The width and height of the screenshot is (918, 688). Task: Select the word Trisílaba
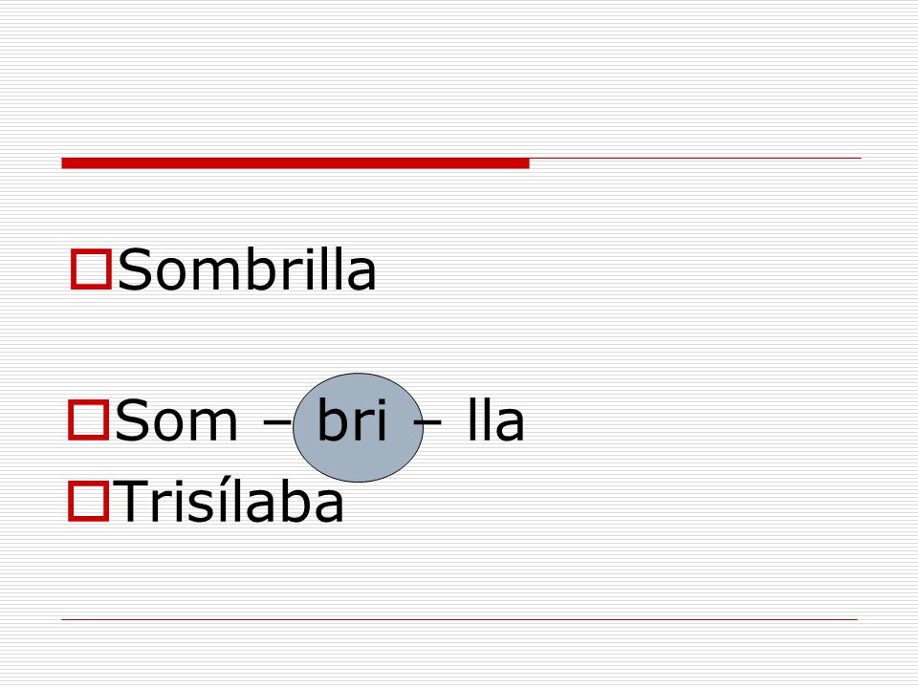coord(229,501)
